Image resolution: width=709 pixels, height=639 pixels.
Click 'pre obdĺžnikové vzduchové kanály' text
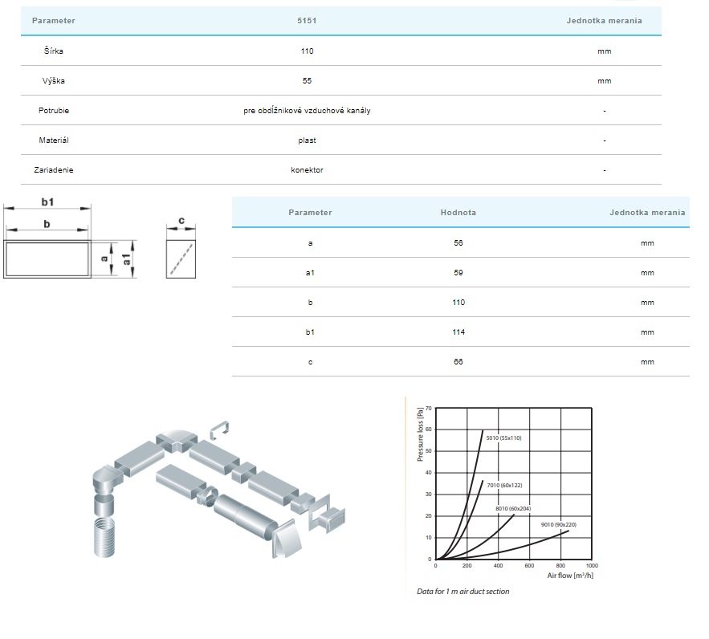[x=307, y=110]
